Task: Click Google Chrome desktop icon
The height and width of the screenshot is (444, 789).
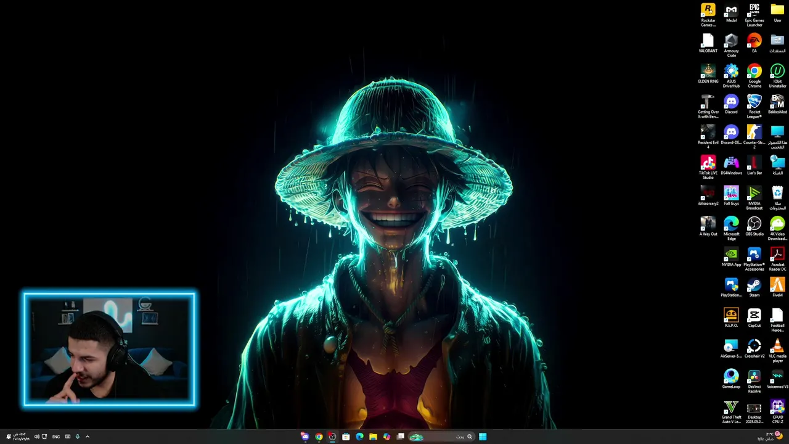Action: pos(754,76)
